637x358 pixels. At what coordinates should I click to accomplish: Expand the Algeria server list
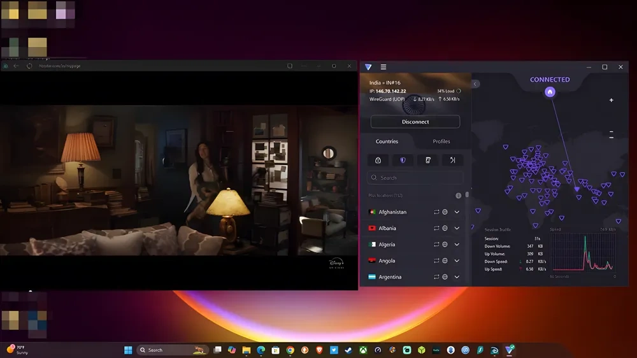click(x=457, y=245)
